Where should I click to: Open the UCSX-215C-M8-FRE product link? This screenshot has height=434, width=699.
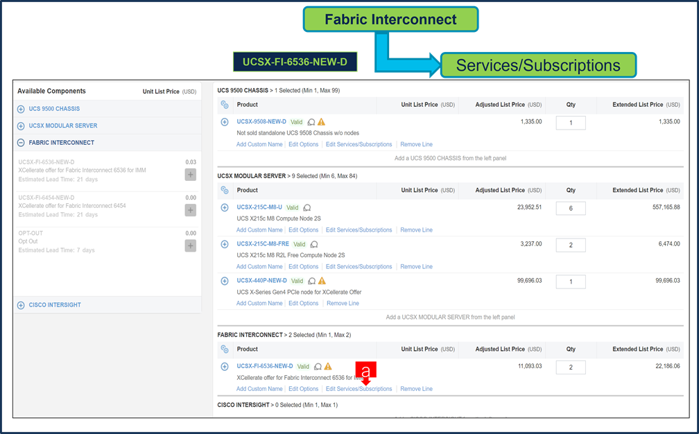coord(263,244)
